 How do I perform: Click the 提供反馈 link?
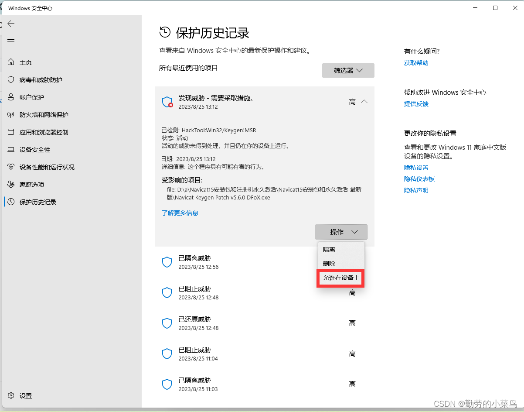[416, 104]
